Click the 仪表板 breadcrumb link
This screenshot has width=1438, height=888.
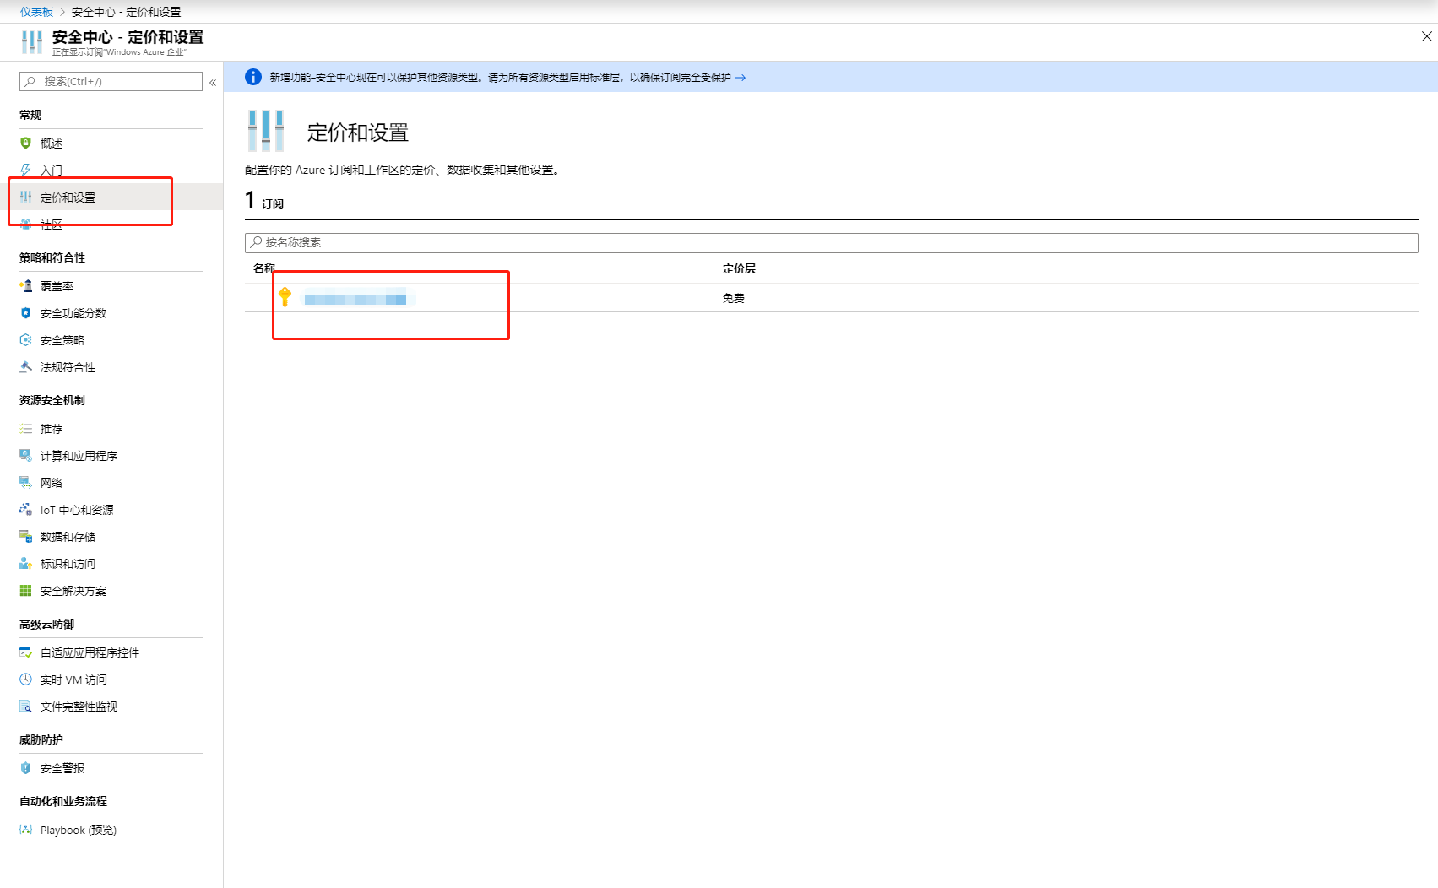click(36, 12)
